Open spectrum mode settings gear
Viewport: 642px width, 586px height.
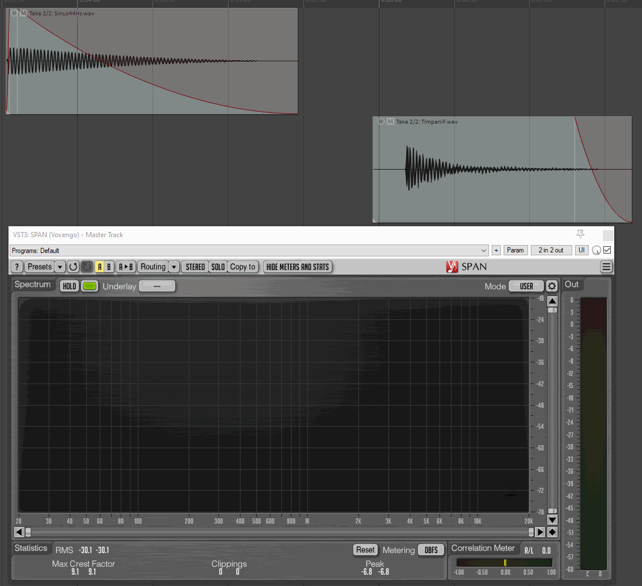click(552, 286)
